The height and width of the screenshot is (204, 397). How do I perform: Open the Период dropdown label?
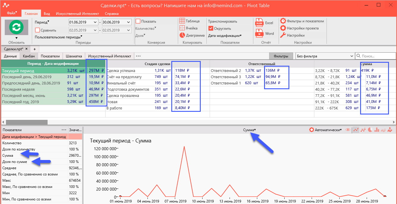(42, 22)
